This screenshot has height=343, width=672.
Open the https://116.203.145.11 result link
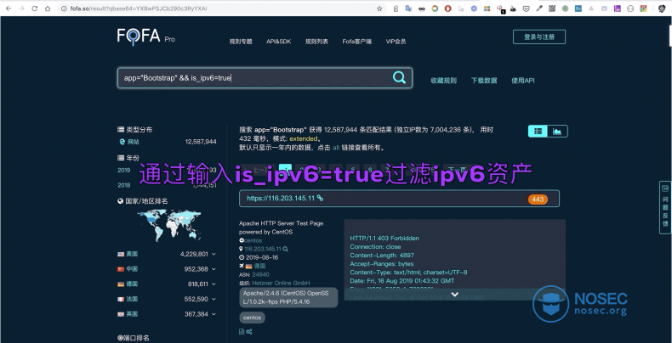[x=281, y=199]
